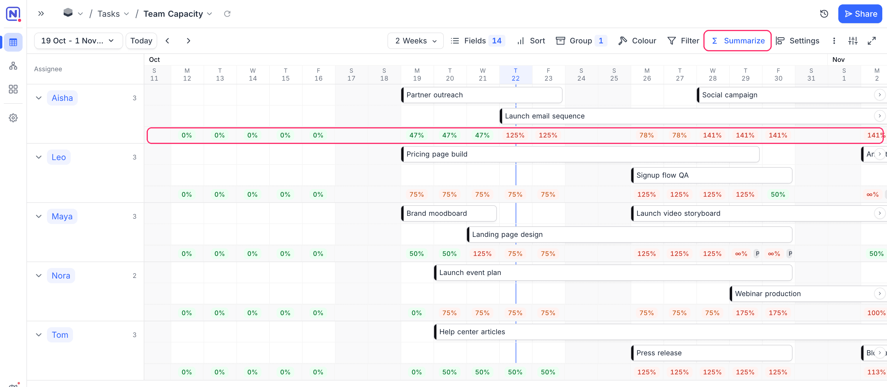Open the Tasks breadcrumb dropdown
Viewport: 887px width, 387px height.
113,14
